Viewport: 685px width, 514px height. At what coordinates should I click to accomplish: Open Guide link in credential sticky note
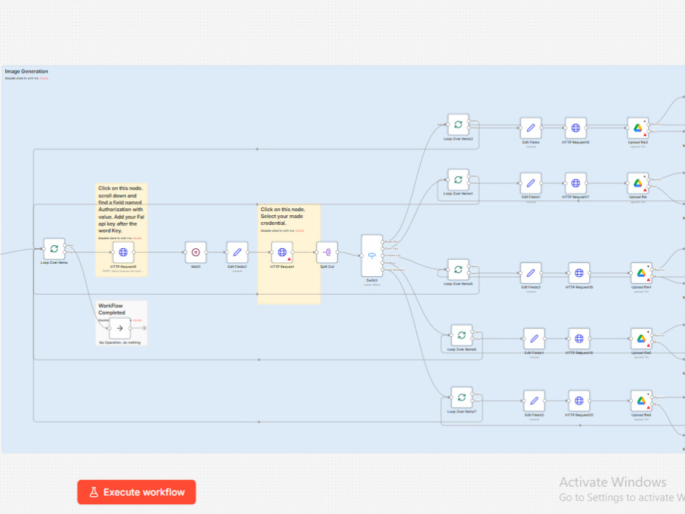click(x=300, y=231)
